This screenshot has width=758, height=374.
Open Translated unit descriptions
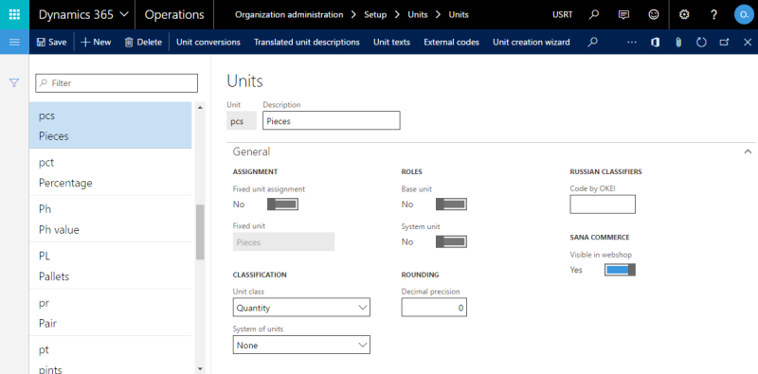pos(307,42)
